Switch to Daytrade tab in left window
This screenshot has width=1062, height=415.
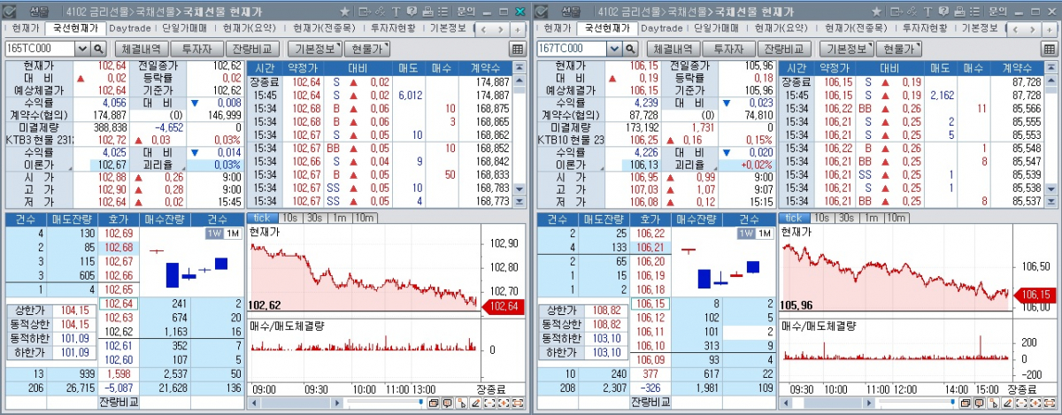click(x=130, y=28)
